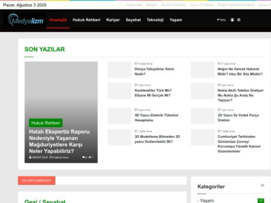Click the flame views icon on featured article
Screen dimensions: 271x203
click(x=91, y=157)
